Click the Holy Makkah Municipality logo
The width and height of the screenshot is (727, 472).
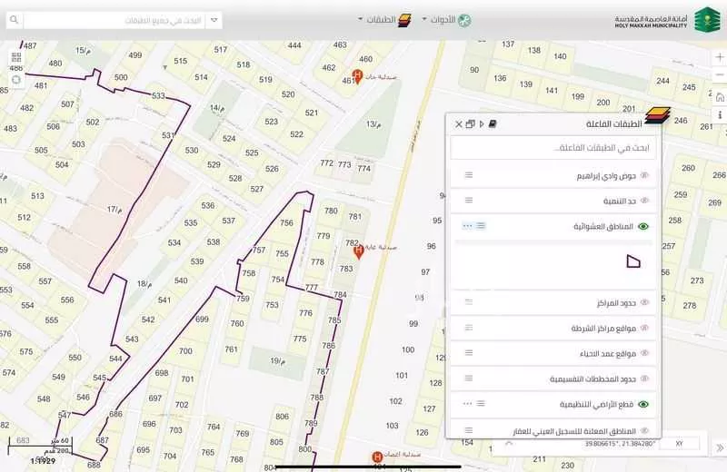[706, 19]
